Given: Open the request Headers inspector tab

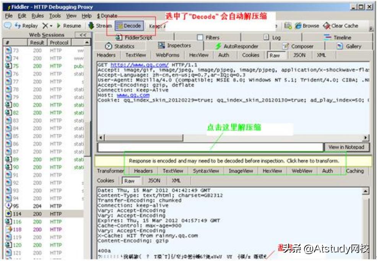Looking at the screenshot, I should click(106, 55).
